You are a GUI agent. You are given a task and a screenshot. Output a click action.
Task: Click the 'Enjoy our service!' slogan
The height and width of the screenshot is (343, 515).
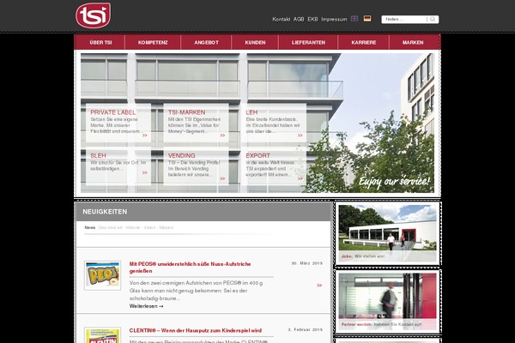pyautogui.click(x=394, y=182)
